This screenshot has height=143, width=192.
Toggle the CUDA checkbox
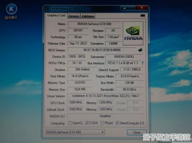point(87,123)
